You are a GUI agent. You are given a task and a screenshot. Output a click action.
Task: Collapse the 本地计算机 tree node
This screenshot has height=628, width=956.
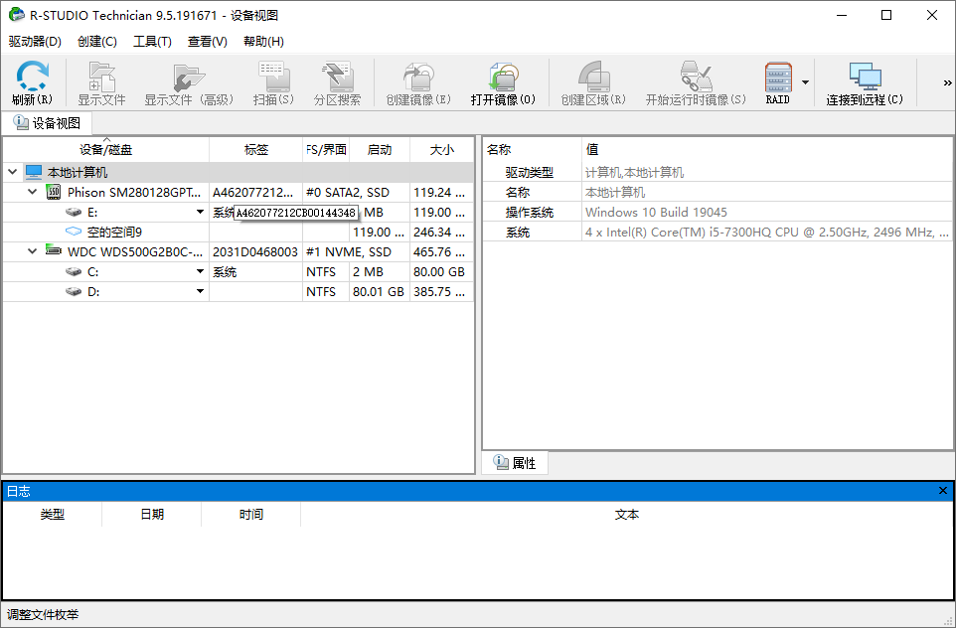(x=13, y=172)
